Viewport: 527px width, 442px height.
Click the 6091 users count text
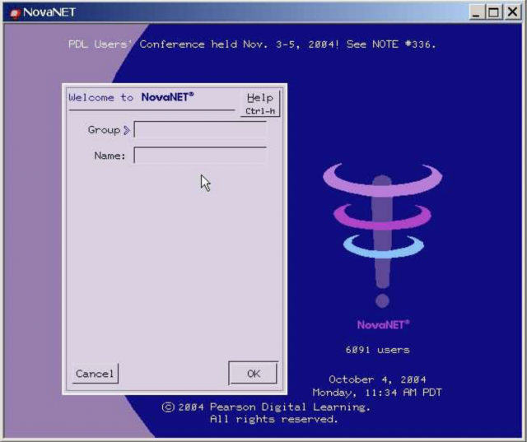tap(377, 350)
